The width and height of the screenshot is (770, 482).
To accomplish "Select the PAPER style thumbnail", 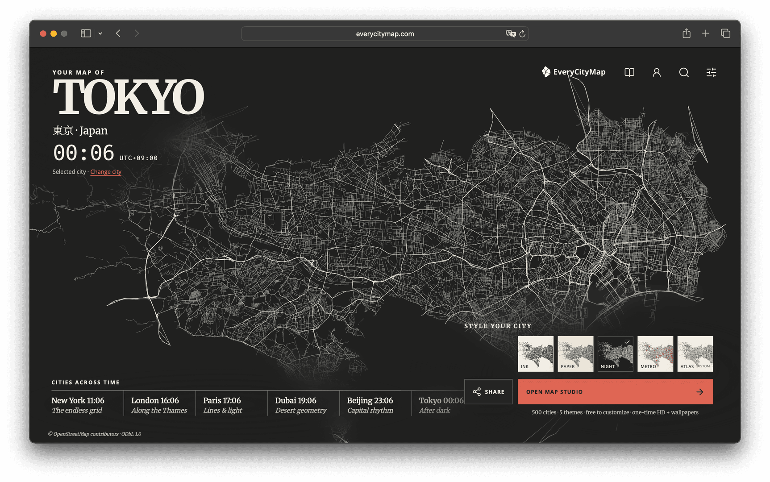I will tap(575, 354).
